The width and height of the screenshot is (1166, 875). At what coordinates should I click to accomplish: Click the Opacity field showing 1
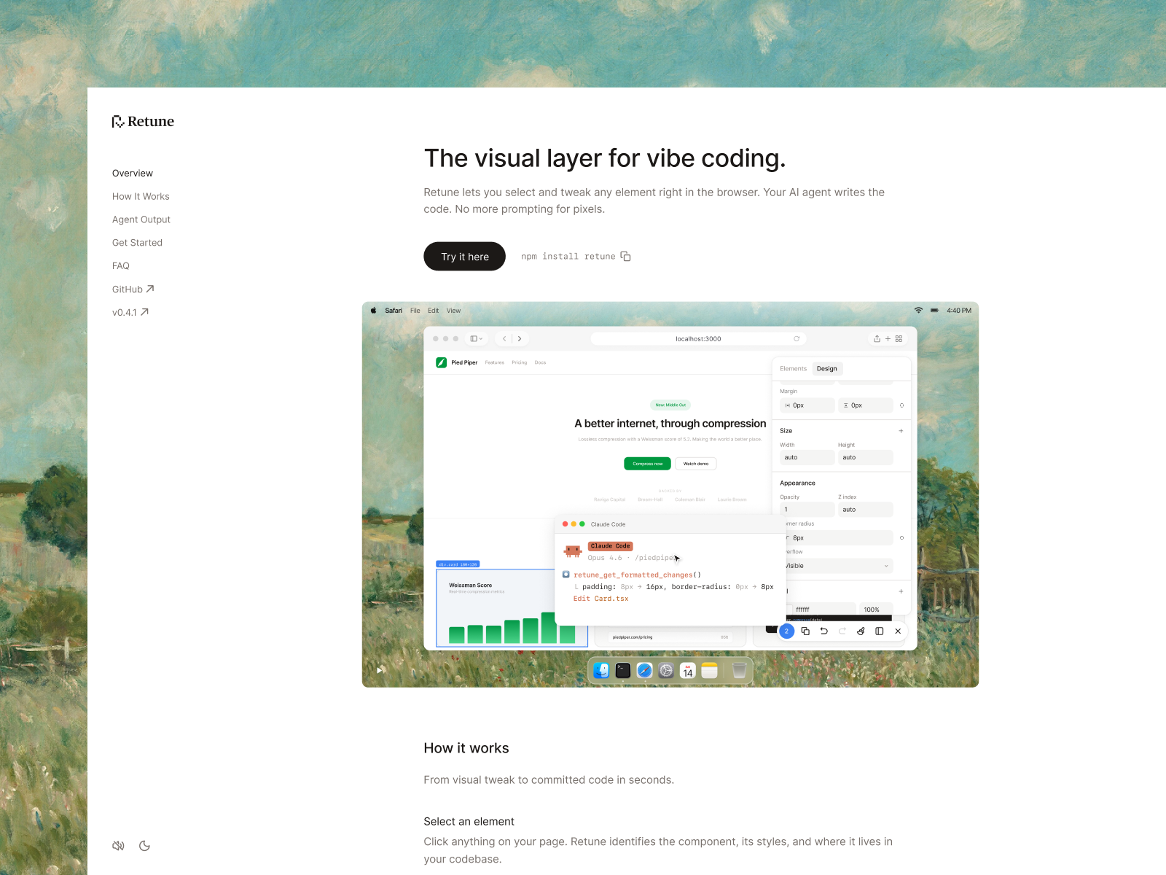pos(807,510)
